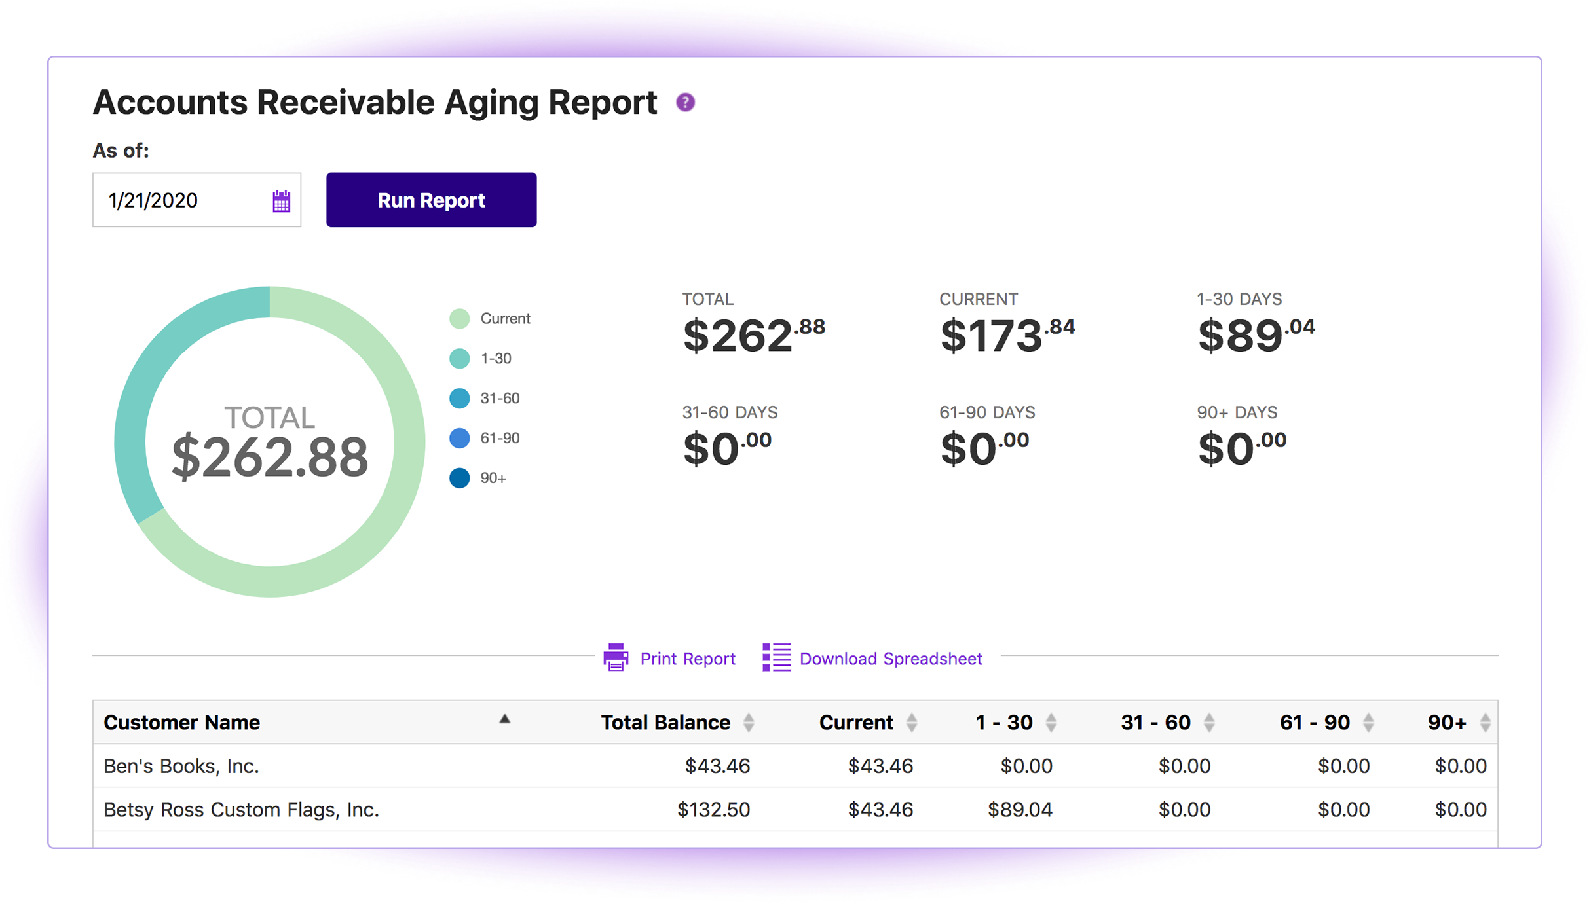Click the Download Spreadsheet link
Image resolution: width=1589 pixels, height=904 pixels.
(x=890, y=659)
